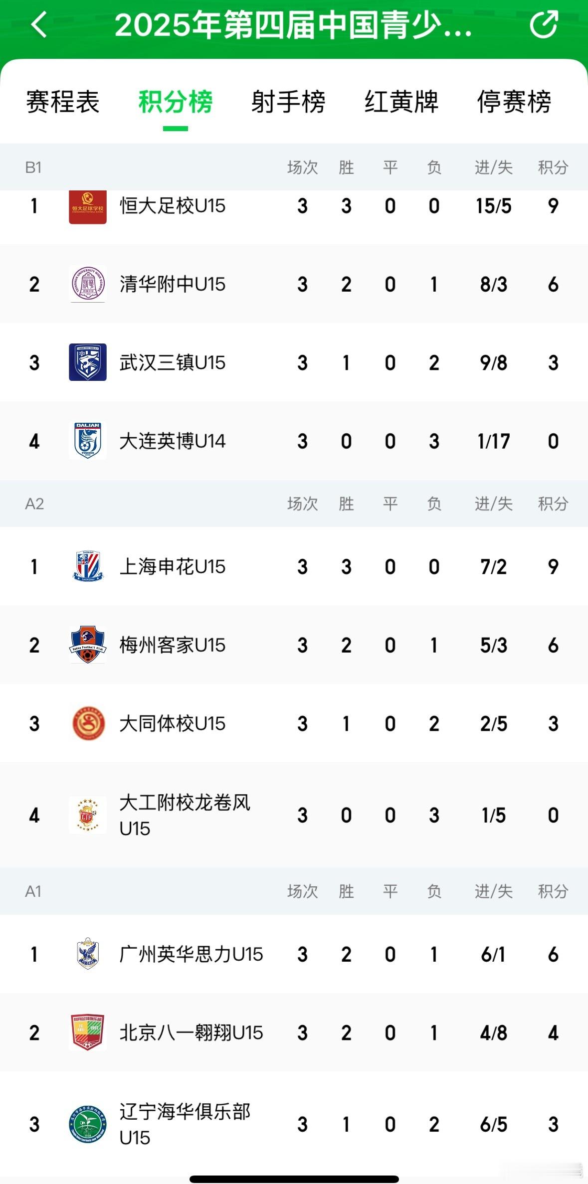The height and width of the screenshot is (1184, 588).
Task: Tap the 大连英博U14 logo
Action: point(88,441)
